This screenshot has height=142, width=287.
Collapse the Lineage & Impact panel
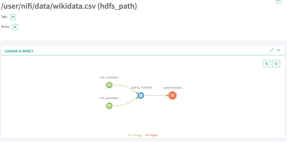click(279, 50)
